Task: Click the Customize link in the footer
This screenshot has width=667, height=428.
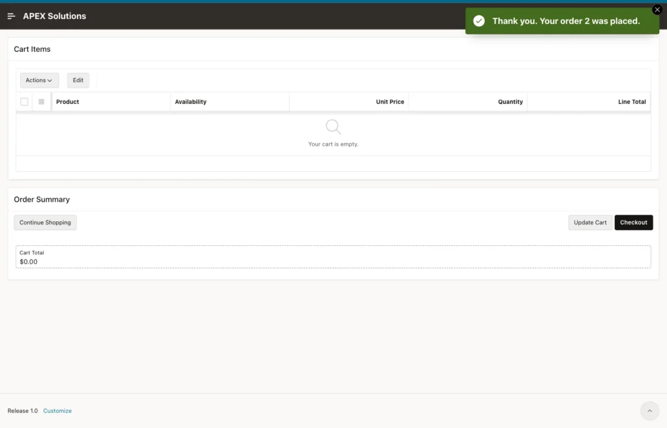Action: (57, 411)
